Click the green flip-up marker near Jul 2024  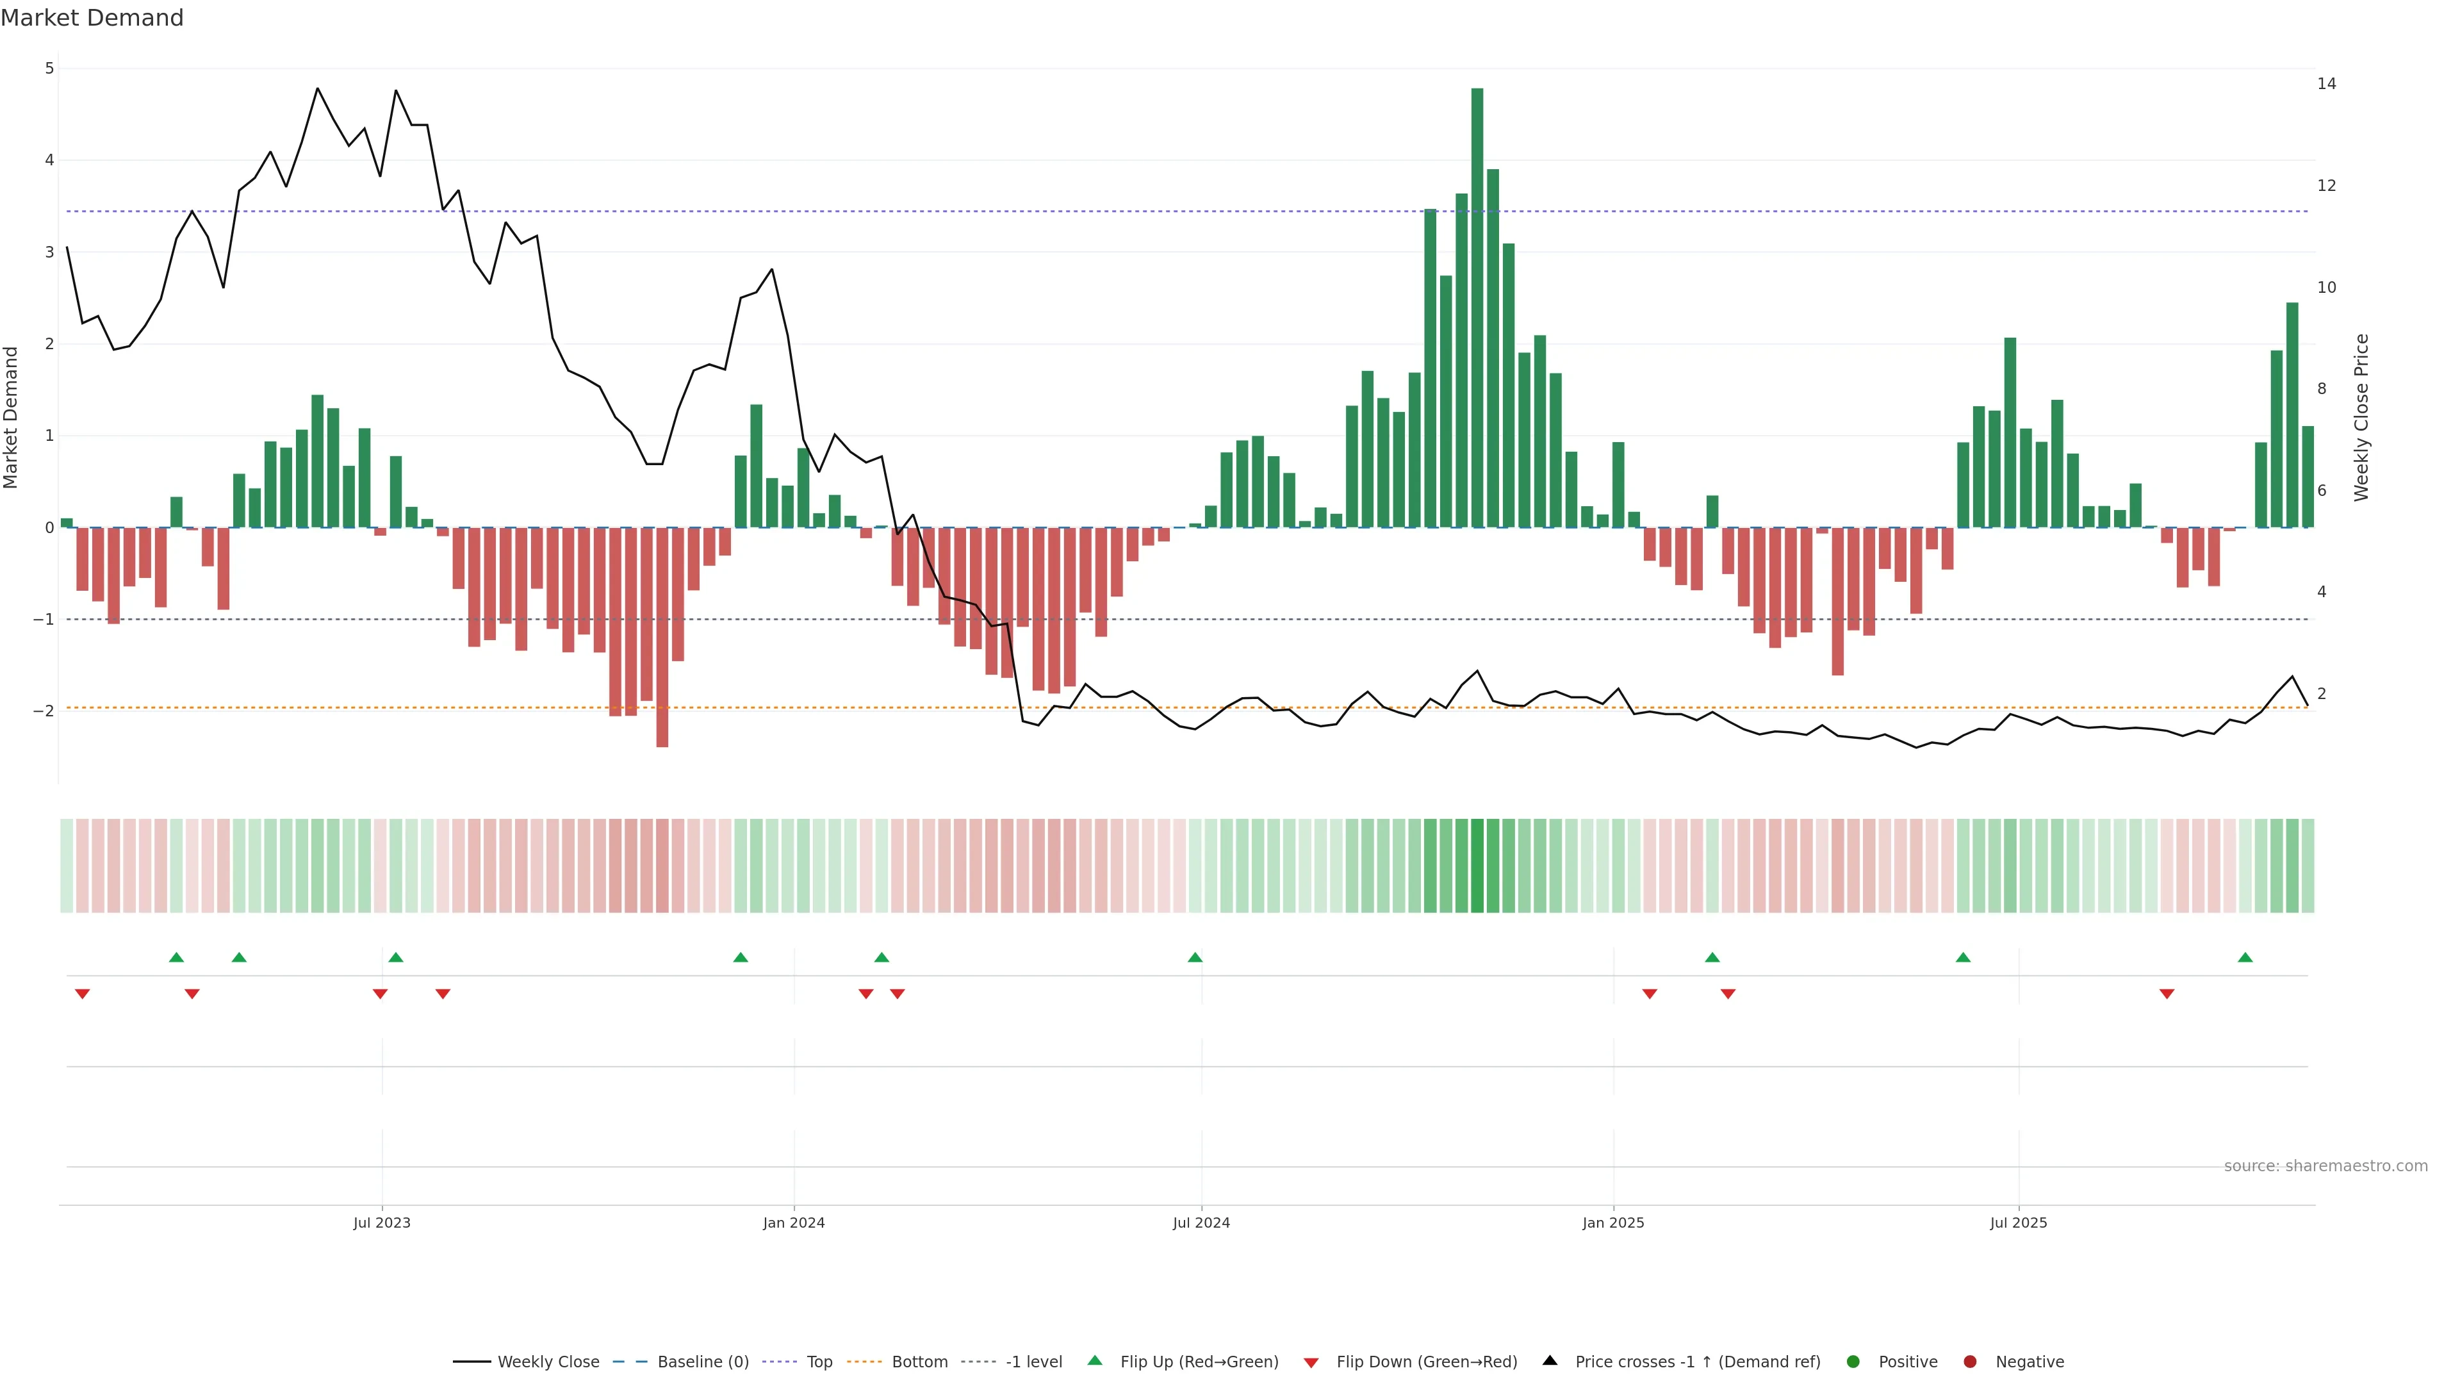click(x=1195, y=957)
